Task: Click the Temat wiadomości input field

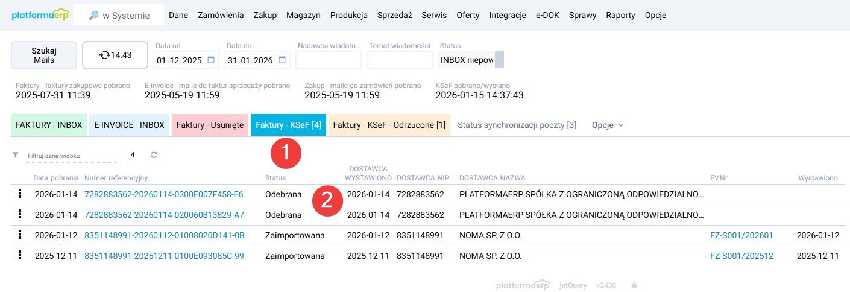Action: point(400,60)
